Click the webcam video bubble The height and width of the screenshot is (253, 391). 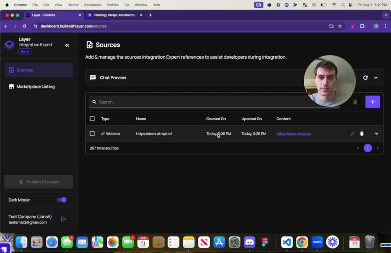pos(329,81)
